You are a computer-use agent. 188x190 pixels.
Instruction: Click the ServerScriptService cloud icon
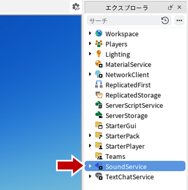99,105
